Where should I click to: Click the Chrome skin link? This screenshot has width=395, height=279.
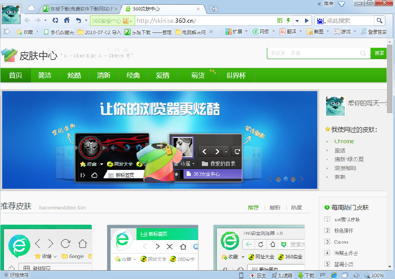pyautogui.click(x=344, y=141)
